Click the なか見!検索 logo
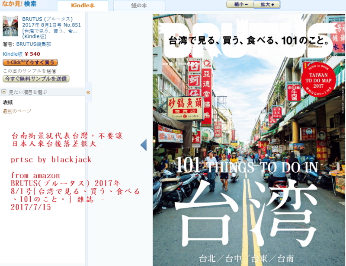Viewport: 346px width, 266px height. pyautogui.click(x=19, y=4)
